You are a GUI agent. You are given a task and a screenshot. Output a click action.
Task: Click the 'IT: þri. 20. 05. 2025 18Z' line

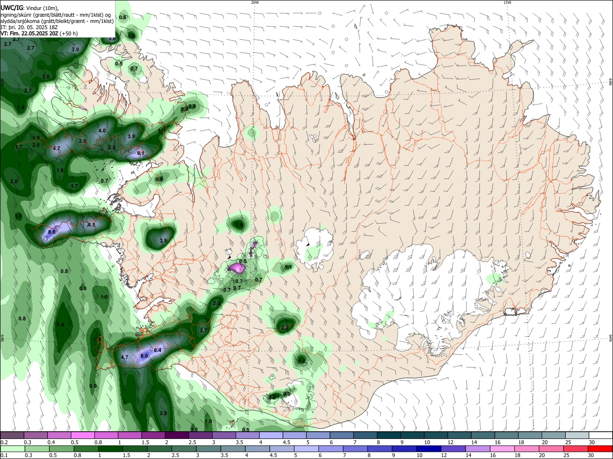pyautogui.click(x=30, y=27)
